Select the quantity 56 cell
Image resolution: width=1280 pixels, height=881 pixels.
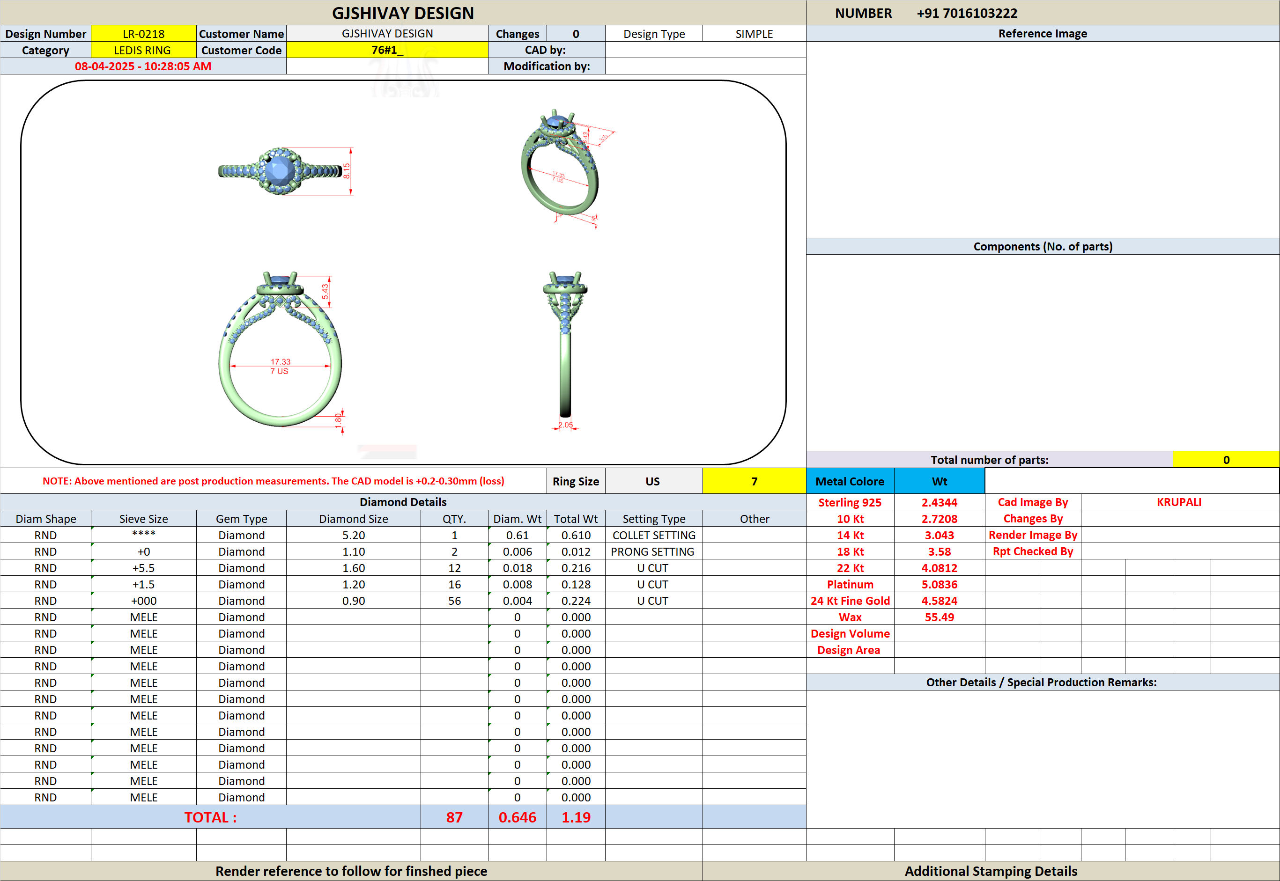pos(454,601)
